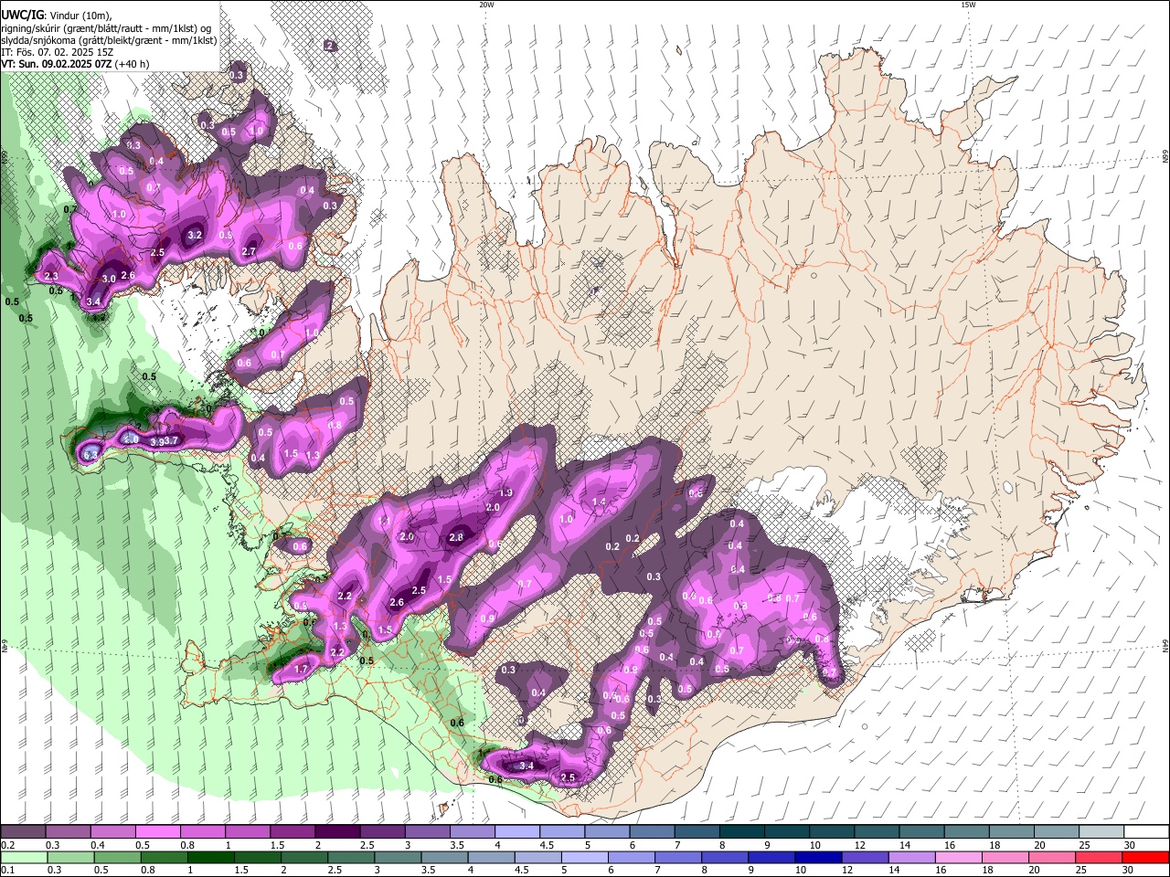The width and height of the screenshot is (1170, 877).
Task: Click the 3.0 precipitation value on the map
Action: (109, 279)
